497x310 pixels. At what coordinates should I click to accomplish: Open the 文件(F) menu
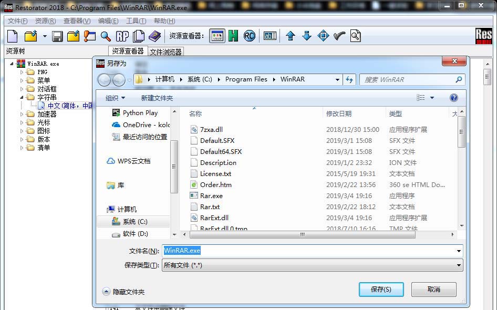point(17,21)
